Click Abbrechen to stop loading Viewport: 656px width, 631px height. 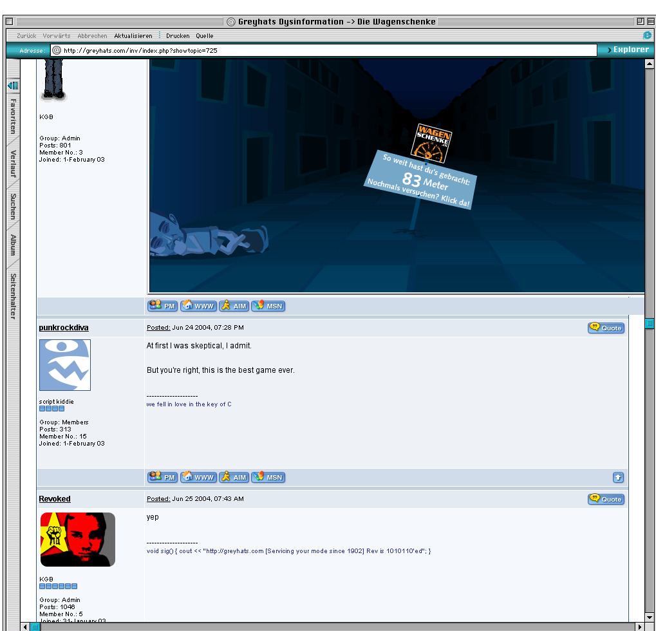(93, 36)
